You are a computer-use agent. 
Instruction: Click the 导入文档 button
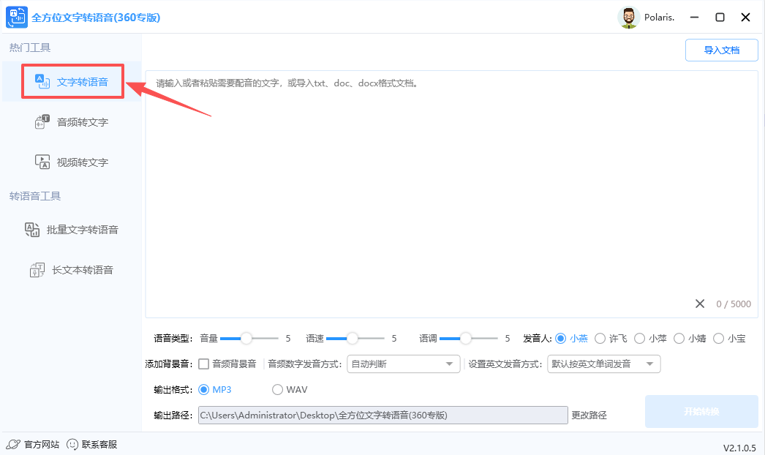(x=721, y=50)
